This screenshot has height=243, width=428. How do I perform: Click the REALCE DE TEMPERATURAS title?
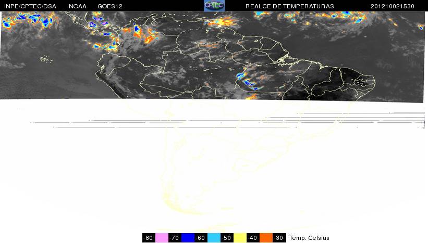pyautogui.click(x=290, y=6)
